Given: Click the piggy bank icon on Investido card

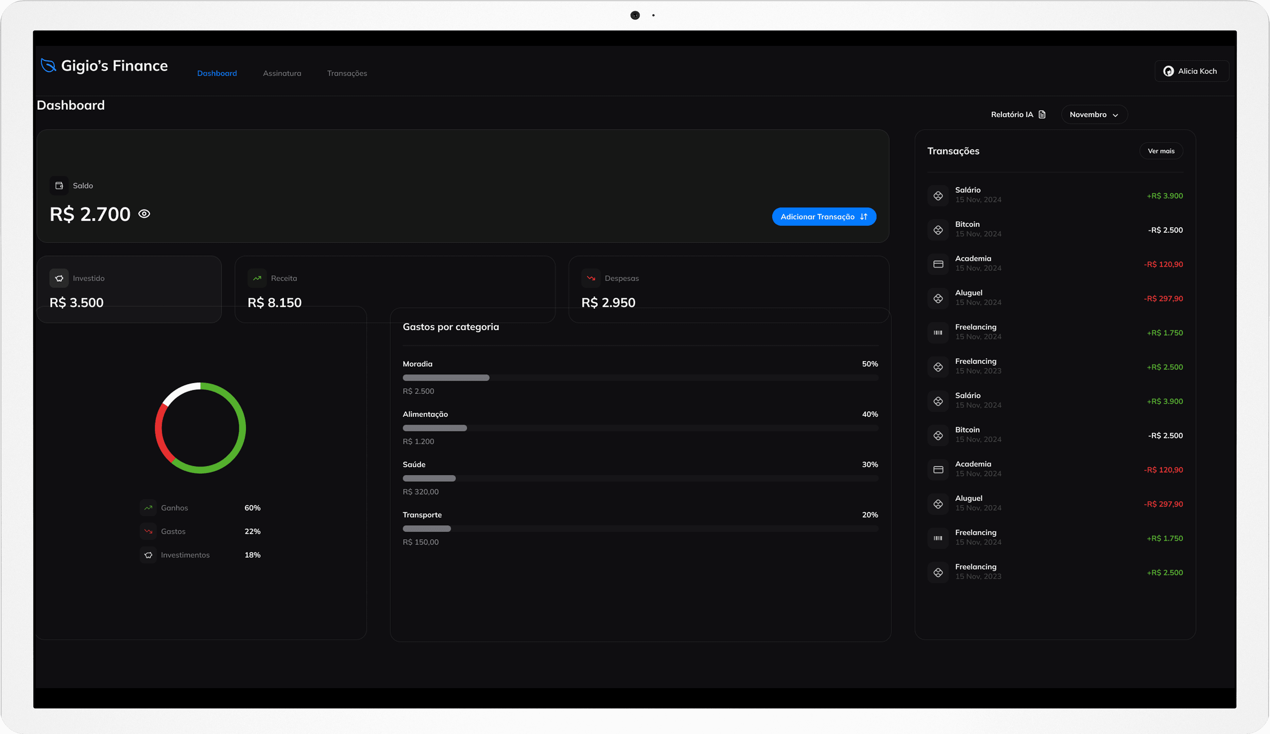Looking at the screenshot, I should (x=59, y=278).
